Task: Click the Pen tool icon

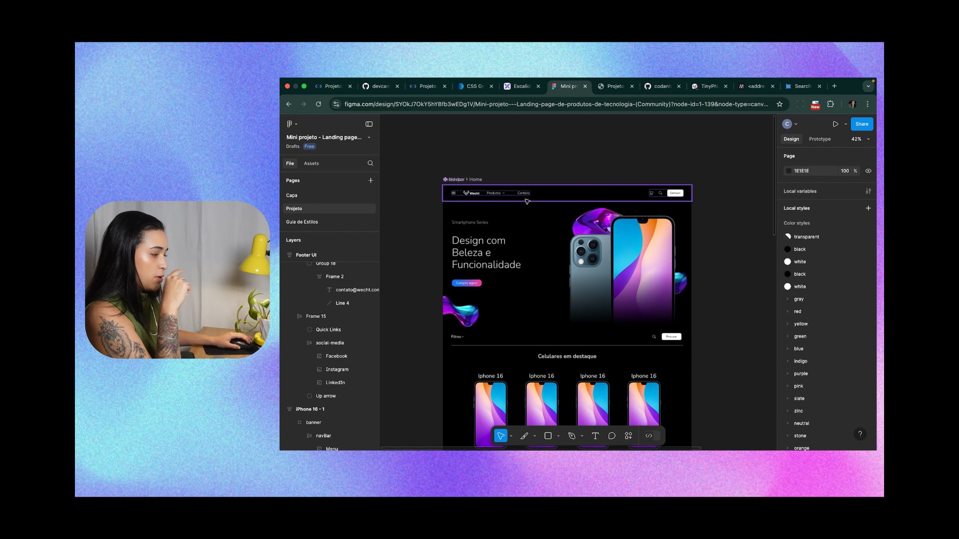Action: (572, 436)
